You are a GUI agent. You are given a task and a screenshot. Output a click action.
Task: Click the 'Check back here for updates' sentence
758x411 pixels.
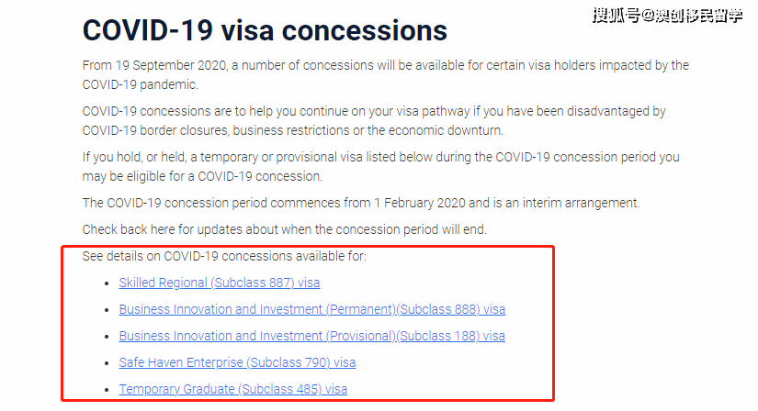284,229
